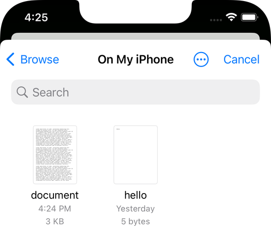271x244 pixels.
Task: Tap the On My iPhone title
Action: [x=136, y=60]
